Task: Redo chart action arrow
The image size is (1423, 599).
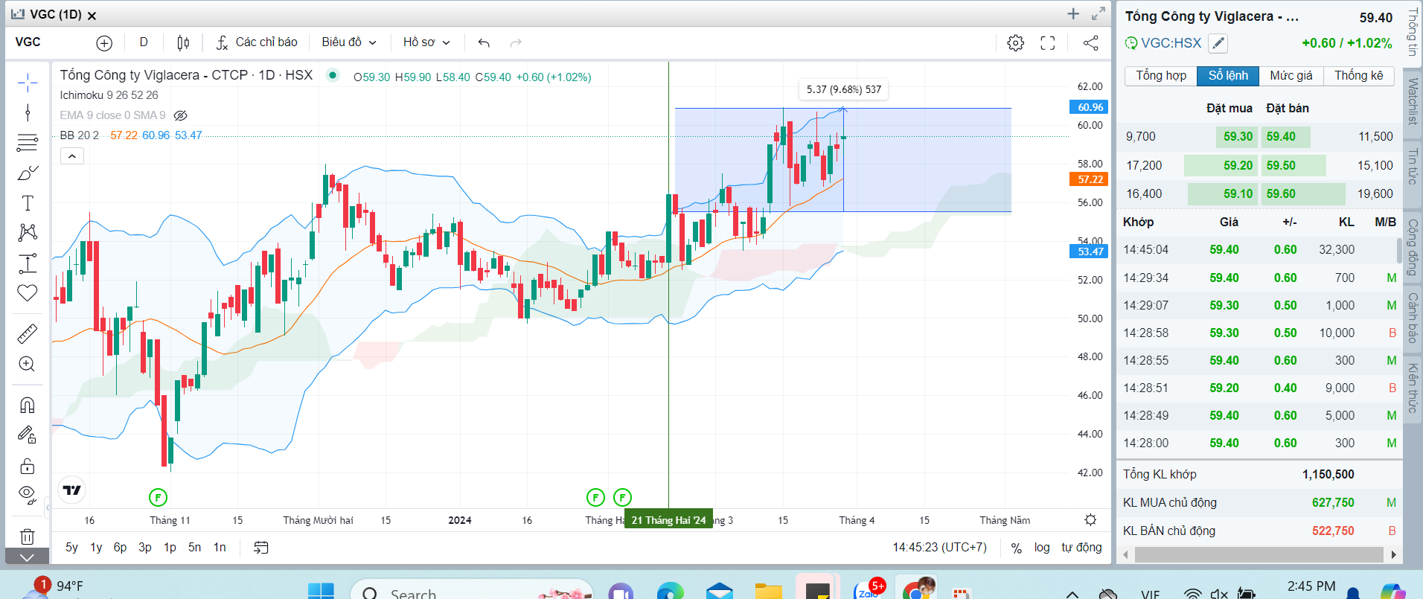Action: [516, 43]
